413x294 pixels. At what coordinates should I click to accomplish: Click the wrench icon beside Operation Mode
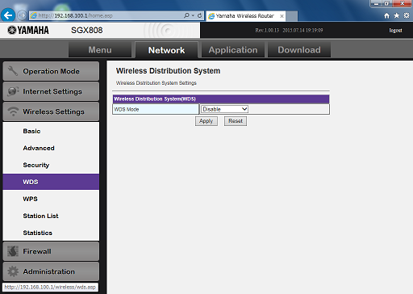[12, 71]
